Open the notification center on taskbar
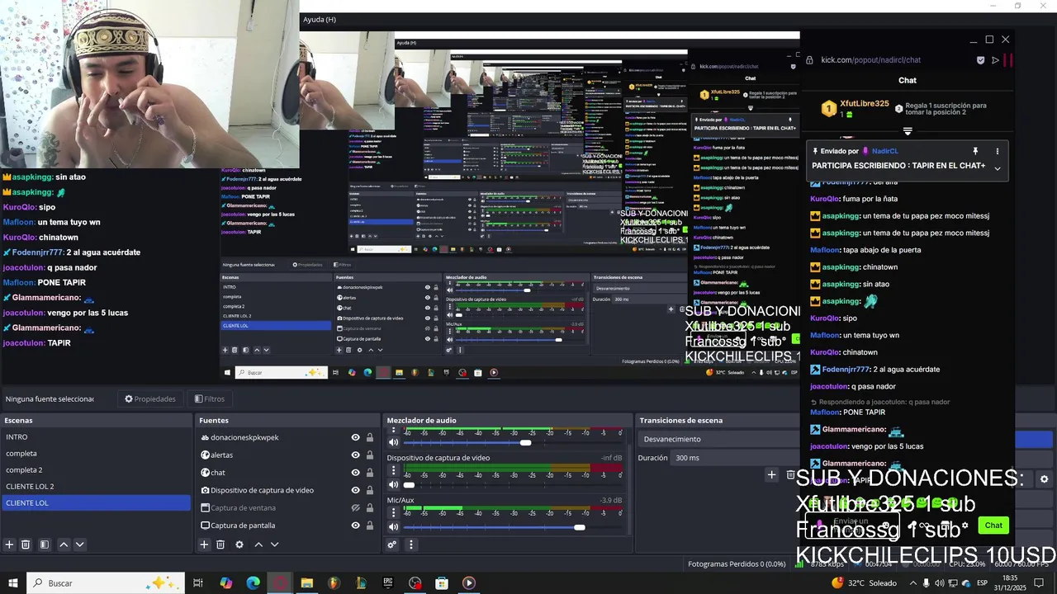Screen dimensions: 1057x594 1040,583
